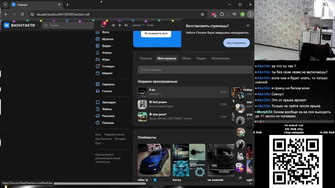Switch to the Главная music tab
The image size is (335, 188).
coord(146,58)
